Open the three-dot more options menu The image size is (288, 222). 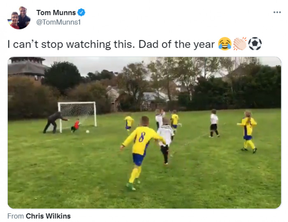(277, 12)
